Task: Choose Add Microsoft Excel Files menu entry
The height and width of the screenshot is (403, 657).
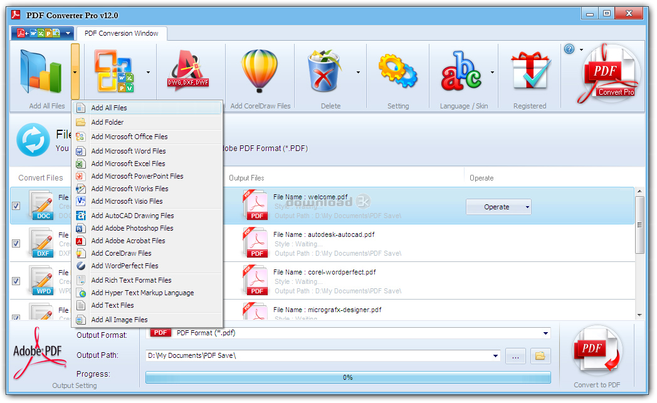Action: click(x=147, y=164)
